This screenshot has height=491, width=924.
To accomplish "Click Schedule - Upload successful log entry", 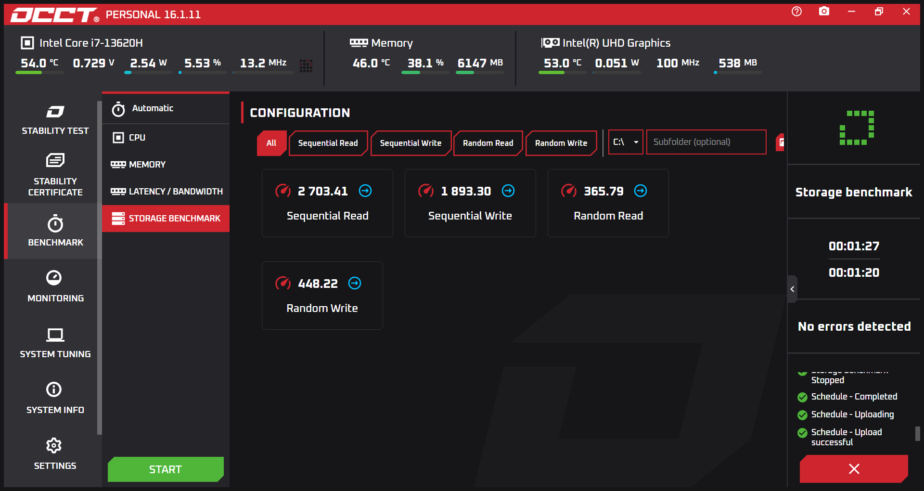I will 847,437.
